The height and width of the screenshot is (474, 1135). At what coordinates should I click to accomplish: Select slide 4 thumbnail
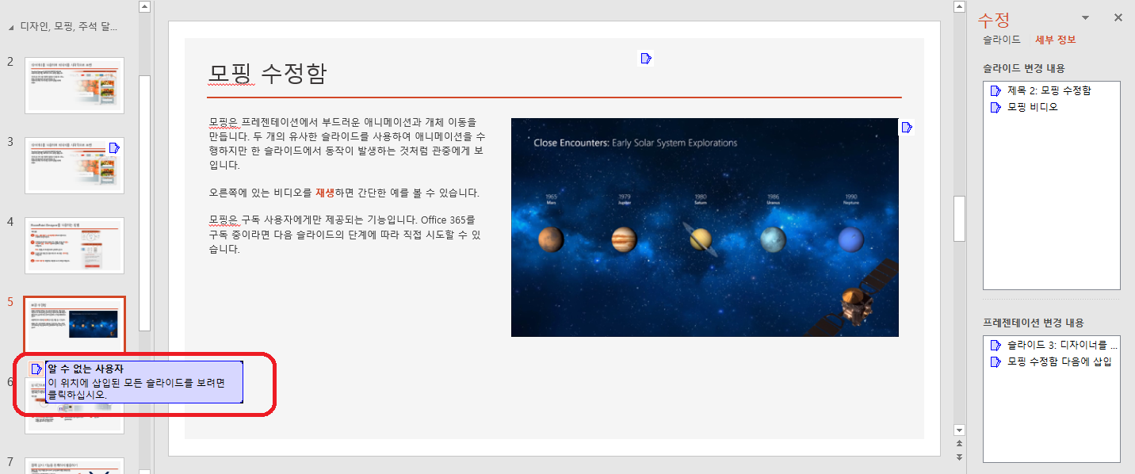75,245
